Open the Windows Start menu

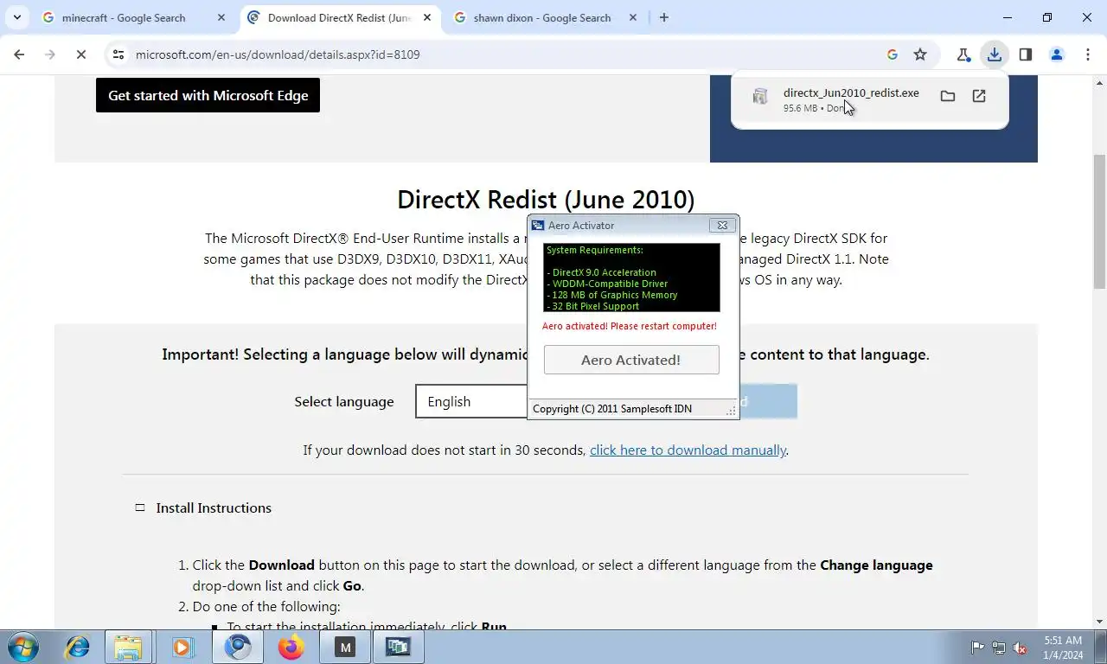(22, 647)
